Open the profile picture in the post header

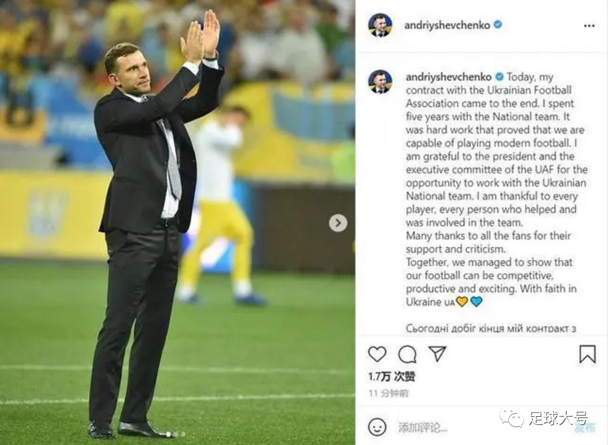click(380, 25)
